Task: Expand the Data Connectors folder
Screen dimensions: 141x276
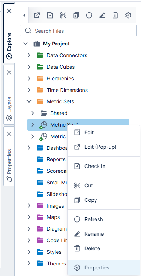Action: tap(29, 55)
